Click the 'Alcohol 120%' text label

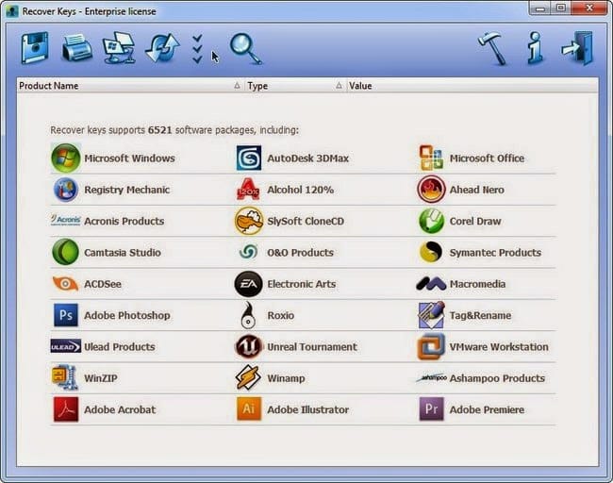[300, 190]
